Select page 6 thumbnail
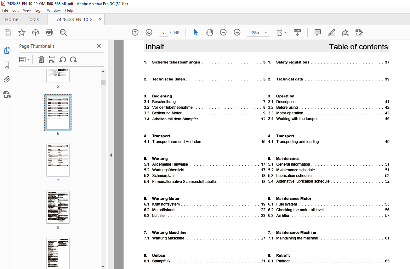410x269 pixels. 58,113
